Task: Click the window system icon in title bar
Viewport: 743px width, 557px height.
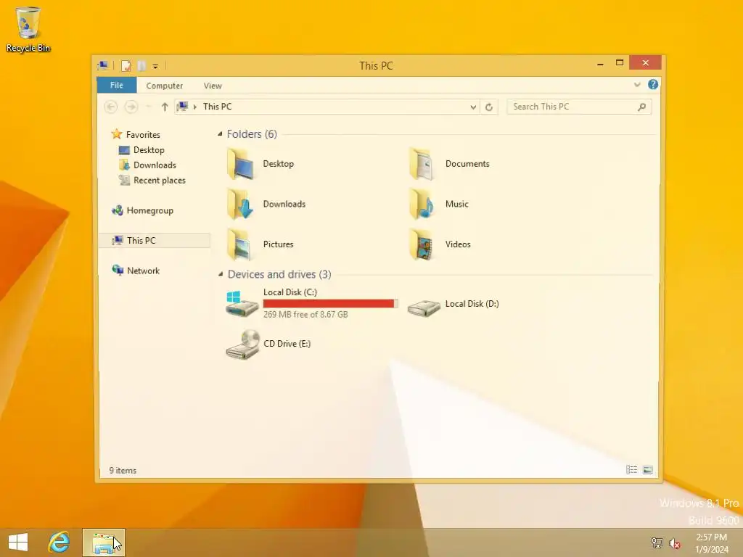Action: [x=103, y=66]
